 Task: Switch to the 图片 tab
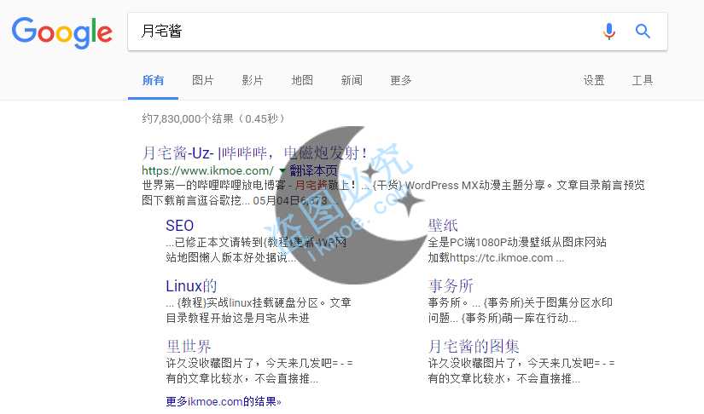click(x=202, y=80)
